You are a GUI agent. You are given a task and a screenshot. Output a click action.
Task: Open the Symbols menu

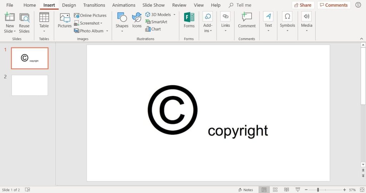287,22
